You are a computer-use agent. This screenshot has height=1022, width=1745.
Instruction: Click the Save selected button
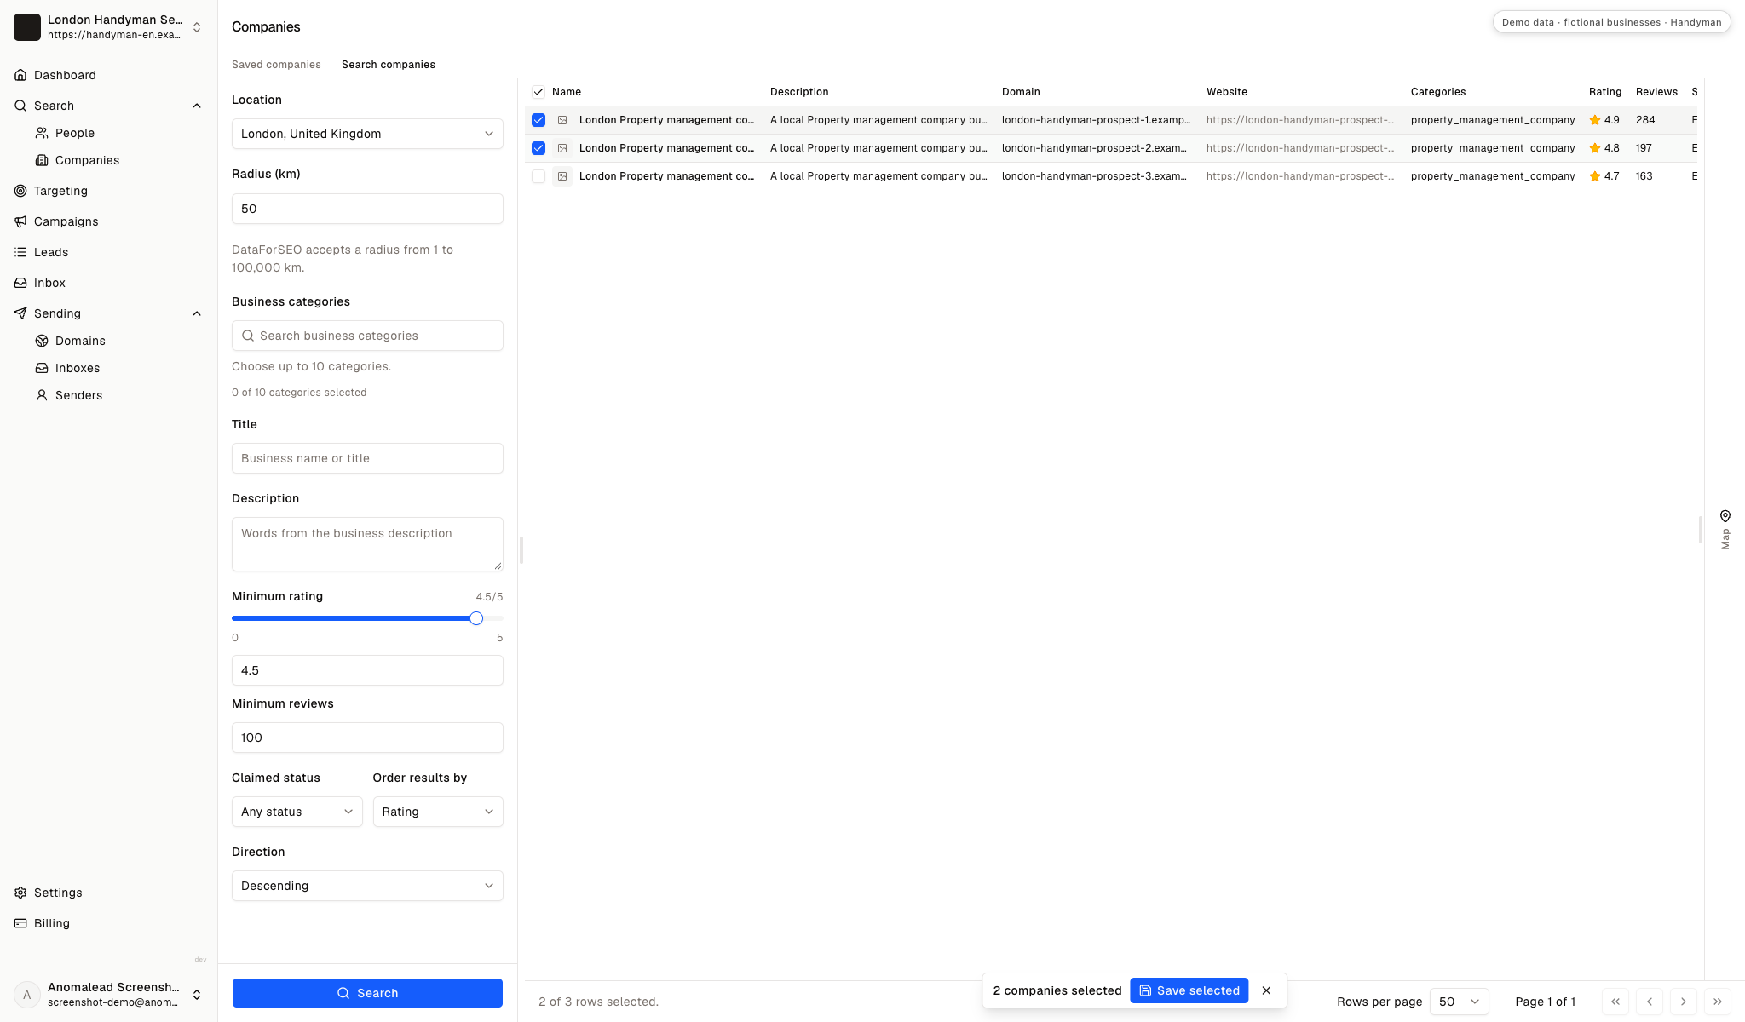click(x=1189, y=990)
